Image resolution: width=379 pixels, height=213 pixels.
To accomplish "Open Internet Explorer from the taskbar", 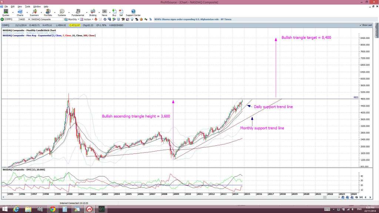I will pyautogui.click(x=16, y=209).
